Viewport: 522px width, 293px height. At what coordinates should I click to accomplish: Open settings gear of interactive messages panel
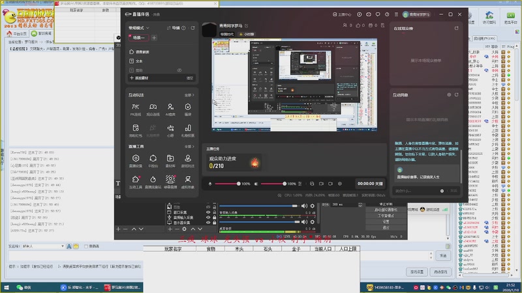449,94
